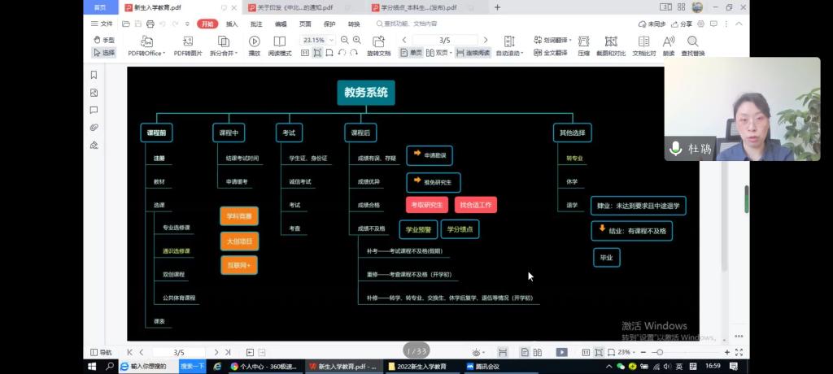This screenshot has width=833, height=374.
Task: Open the 批注 ribbon tab
Action: [x=256, y=24]
